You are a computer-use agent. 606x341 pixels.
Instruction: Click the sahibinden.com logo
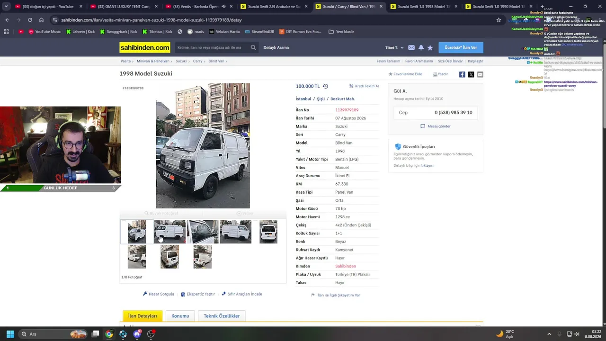pyautogui.click(x=145, y=47)
